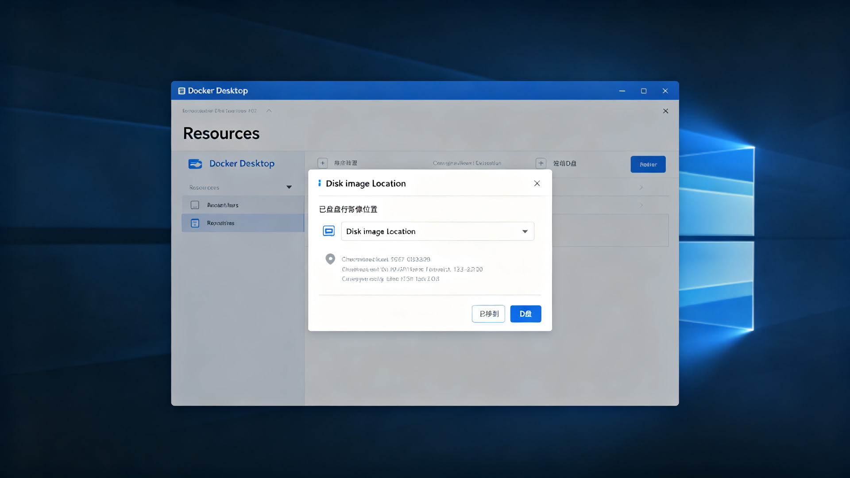Click the Docker Desktop whale logo in sidebar

coord(195,164)
